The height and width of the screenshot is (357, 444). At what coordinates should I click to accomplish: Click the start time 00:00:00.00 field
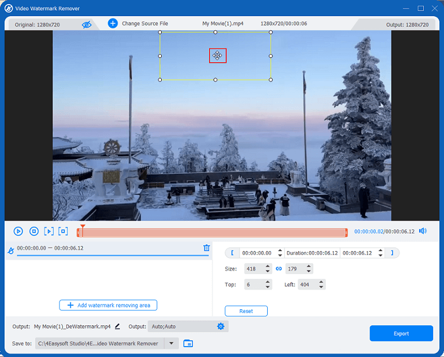click(257, 253)
